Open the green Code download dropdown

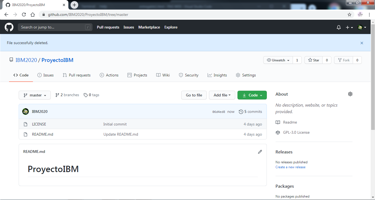252,95
